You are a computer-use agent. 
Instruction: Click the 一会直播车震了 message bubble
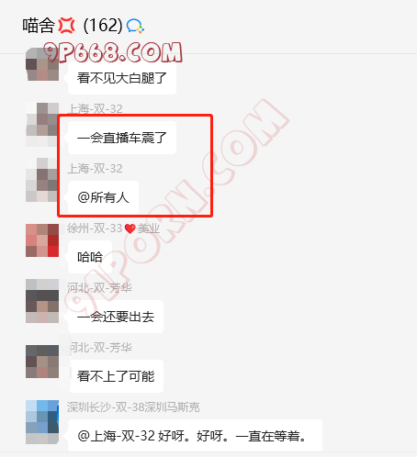[x=122, y=138]
